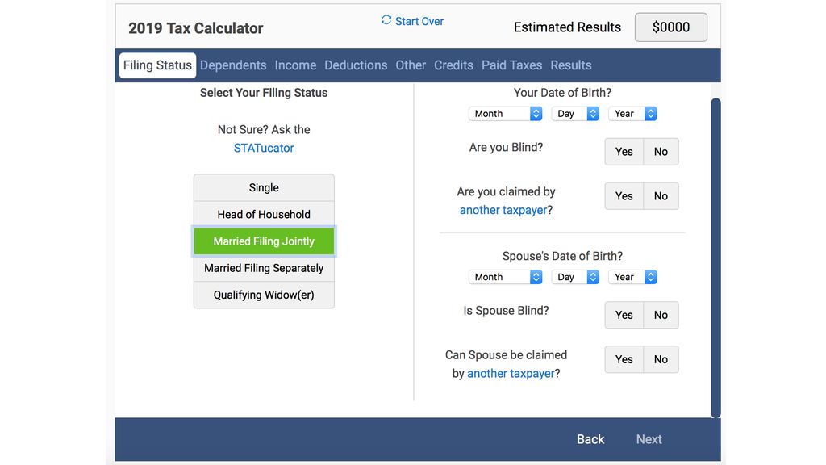Image resolution: width=826 pixels, height=465 pixels.
Task: Select No for Are you Blind
Action: (661, 152)
